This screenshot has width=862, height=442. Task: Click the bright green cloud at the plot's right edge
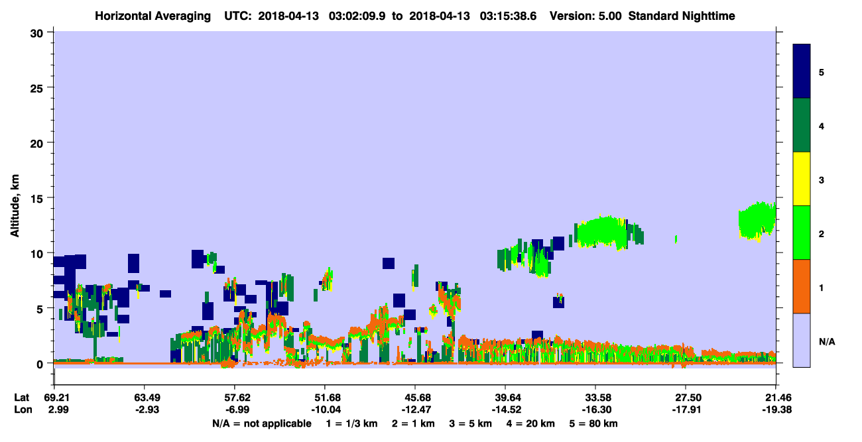[x=757, y=221]
